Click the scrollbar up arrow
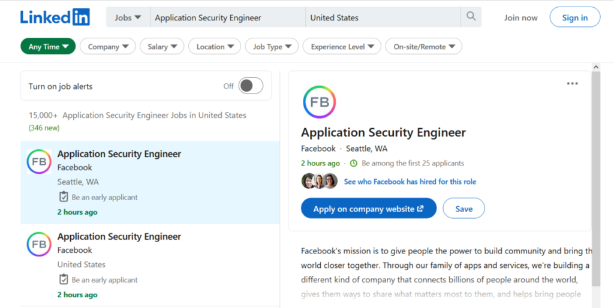The width and height of the screenshot is (614, 308). (596, 67)
